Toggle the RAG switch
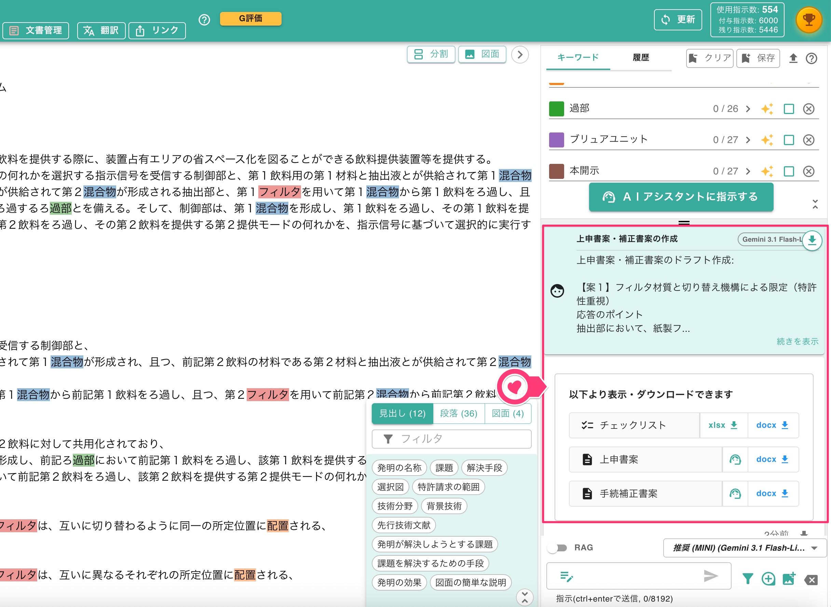The width and height of the screenshot is (831, 607). click(557, 548)
